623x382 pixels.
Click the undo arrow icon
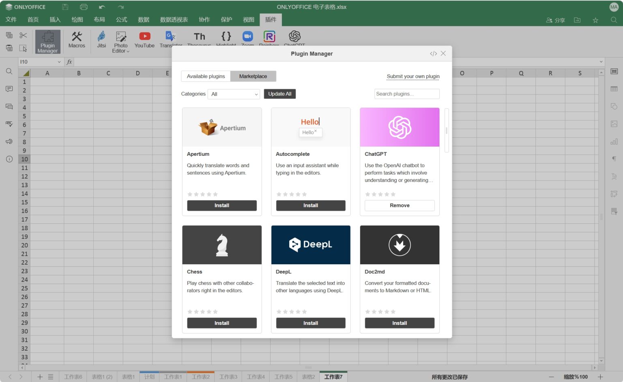[x=102, y=7]
